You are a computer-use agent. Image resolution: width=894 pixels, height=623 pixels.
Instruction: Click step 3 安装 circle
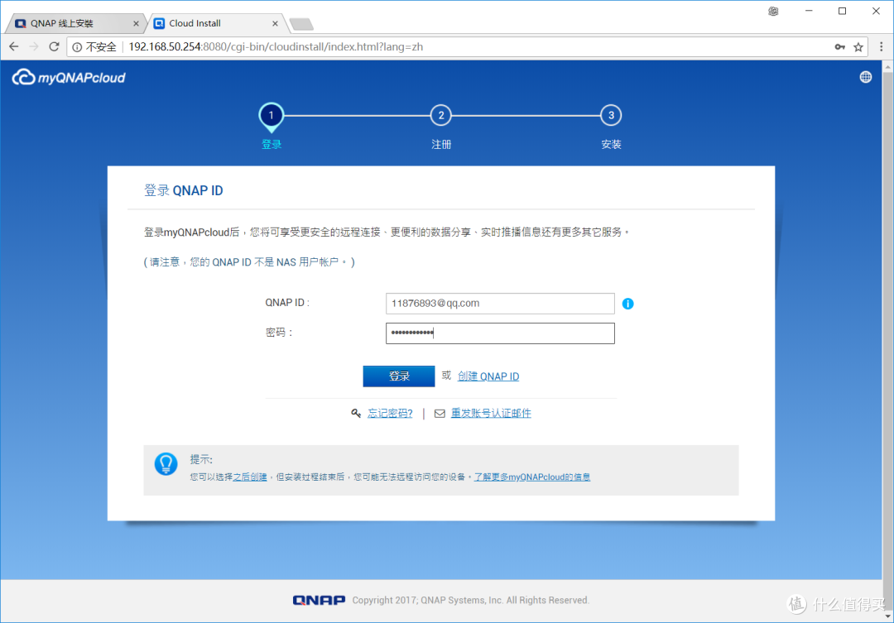pyautogui.click(x=611, y=115)
